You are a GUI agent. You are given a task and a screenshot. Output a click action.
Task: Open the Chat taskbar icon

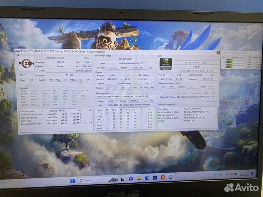pos(131,179)
